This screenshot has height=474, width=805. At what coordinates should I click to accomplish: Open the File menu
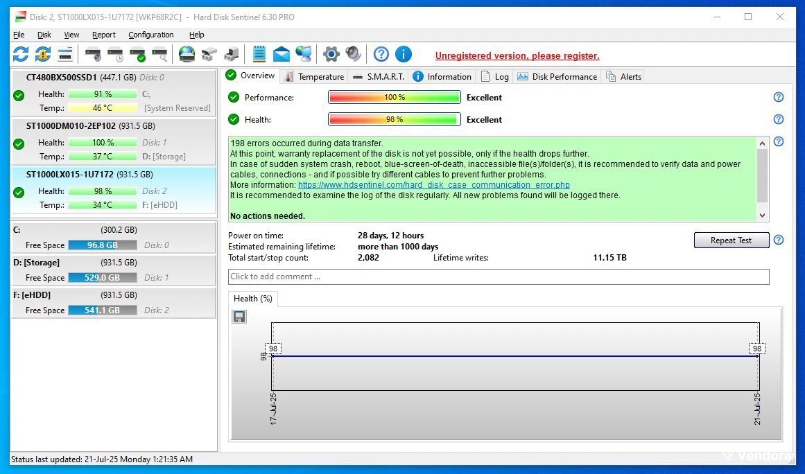[19, 35]
